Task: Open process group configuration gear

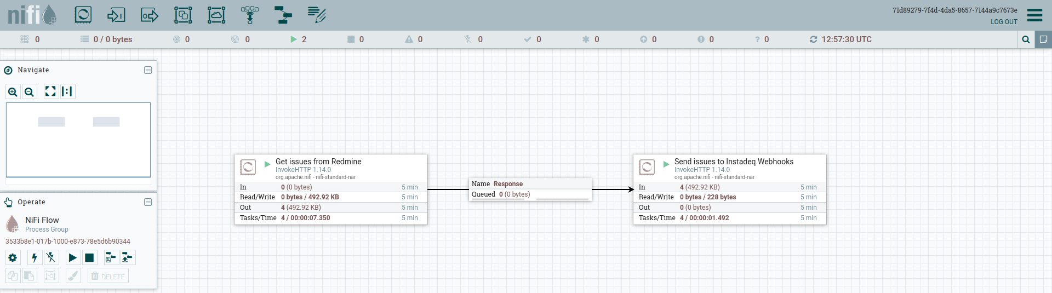Action: (13, 257)
